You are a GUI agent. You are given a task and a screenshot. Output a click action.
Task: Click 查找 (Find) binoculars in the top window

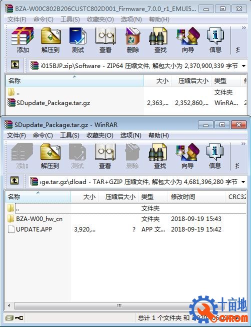[x=160, y=39]
